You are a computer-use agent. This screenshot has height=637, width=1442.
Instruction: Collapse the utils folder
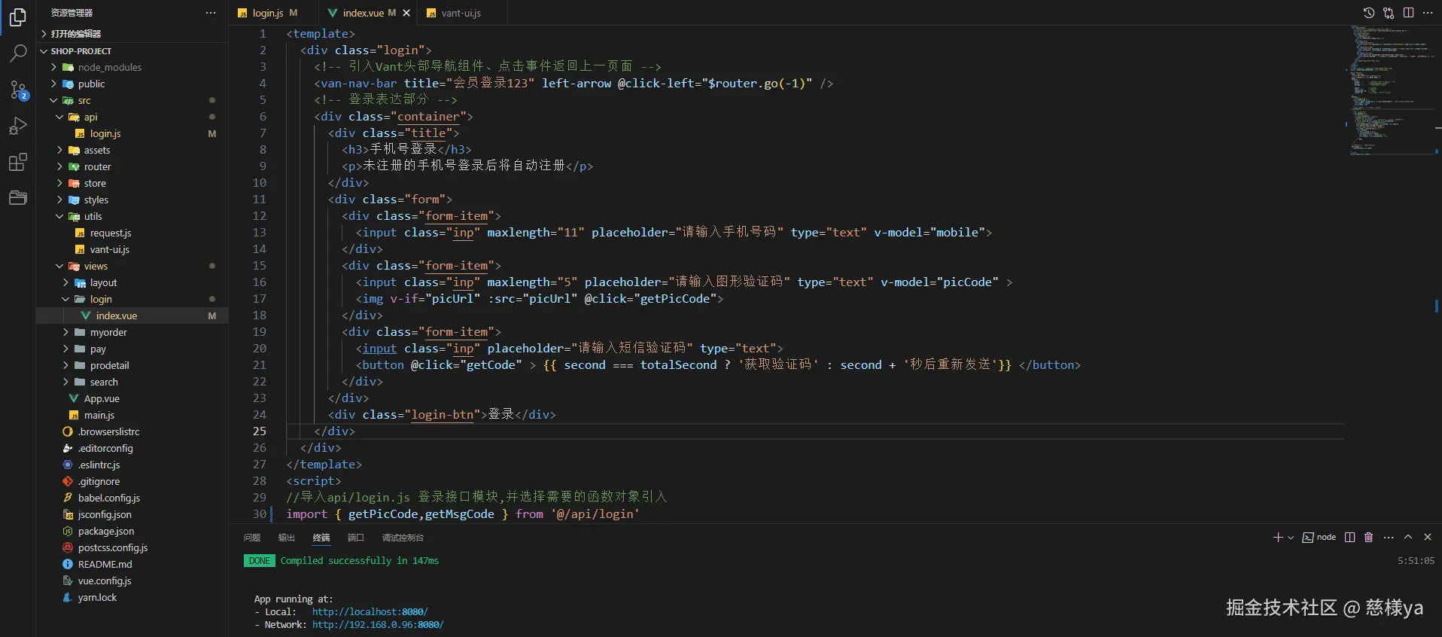(132, 216)
